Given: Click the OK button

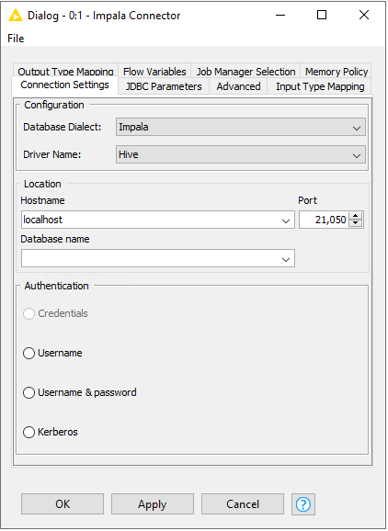Looking at the screenshot, I should pos(63,504).
